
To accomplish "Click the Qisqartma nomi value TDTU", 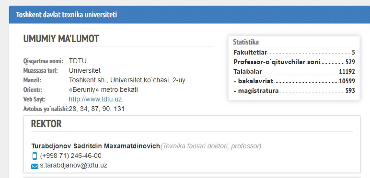I will (78, 61).
